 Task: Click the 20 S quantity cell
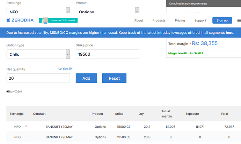(147, 127)
